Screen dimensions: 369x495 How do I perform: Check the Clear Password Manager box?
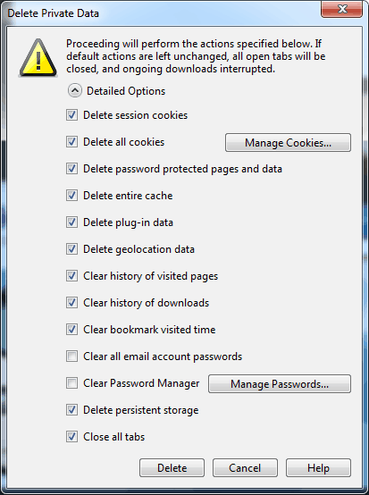point(72,383)
